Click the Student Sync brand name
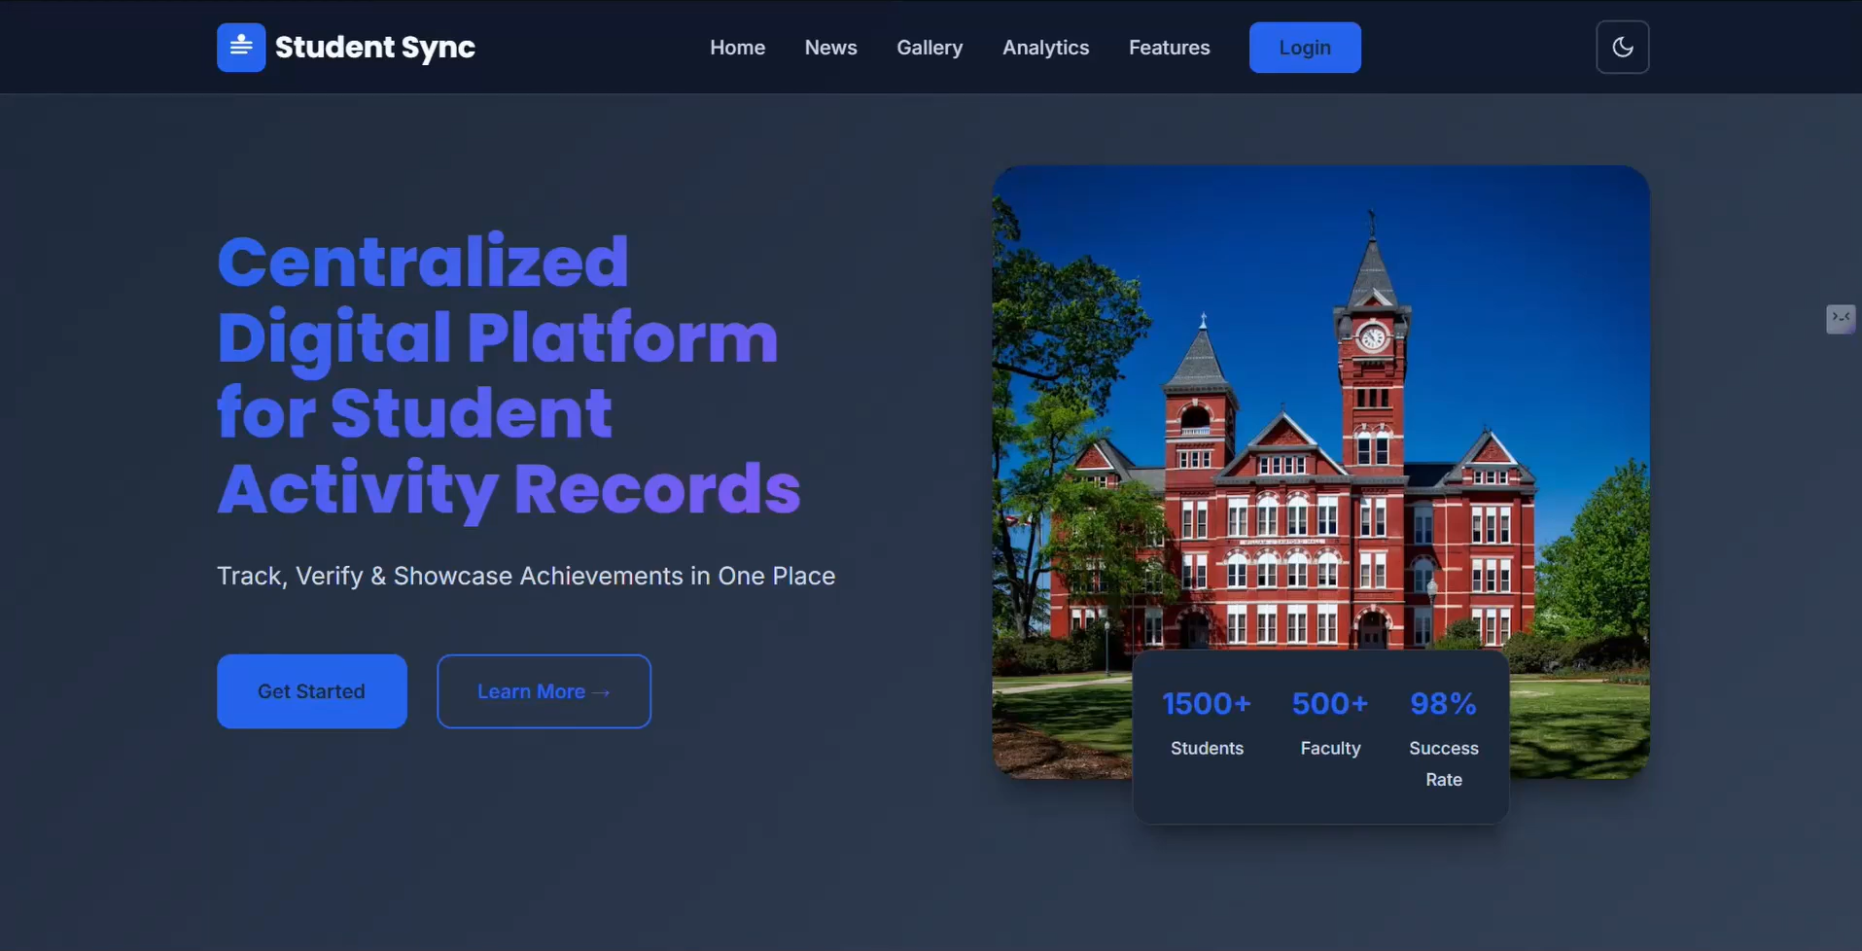 [x=374, y=48]
